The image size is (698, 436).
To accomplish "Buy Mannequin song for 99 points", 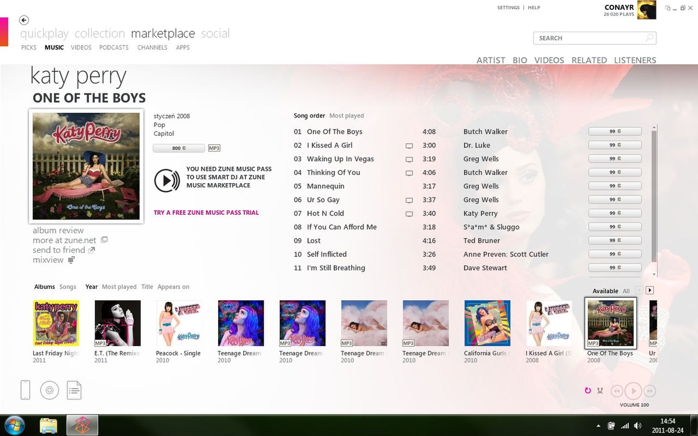I will coord(615,186).
